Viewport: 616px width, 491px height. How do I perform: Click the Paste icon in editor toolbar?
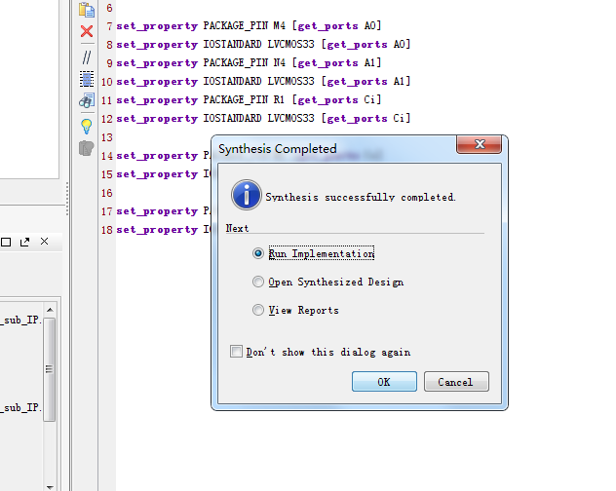86,11
